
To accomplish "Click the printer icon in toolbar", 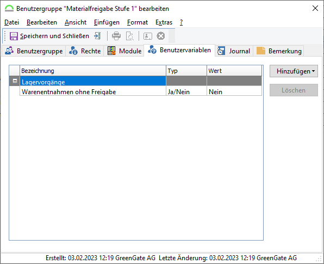I will pyautogui.click(x=116, y=36).
